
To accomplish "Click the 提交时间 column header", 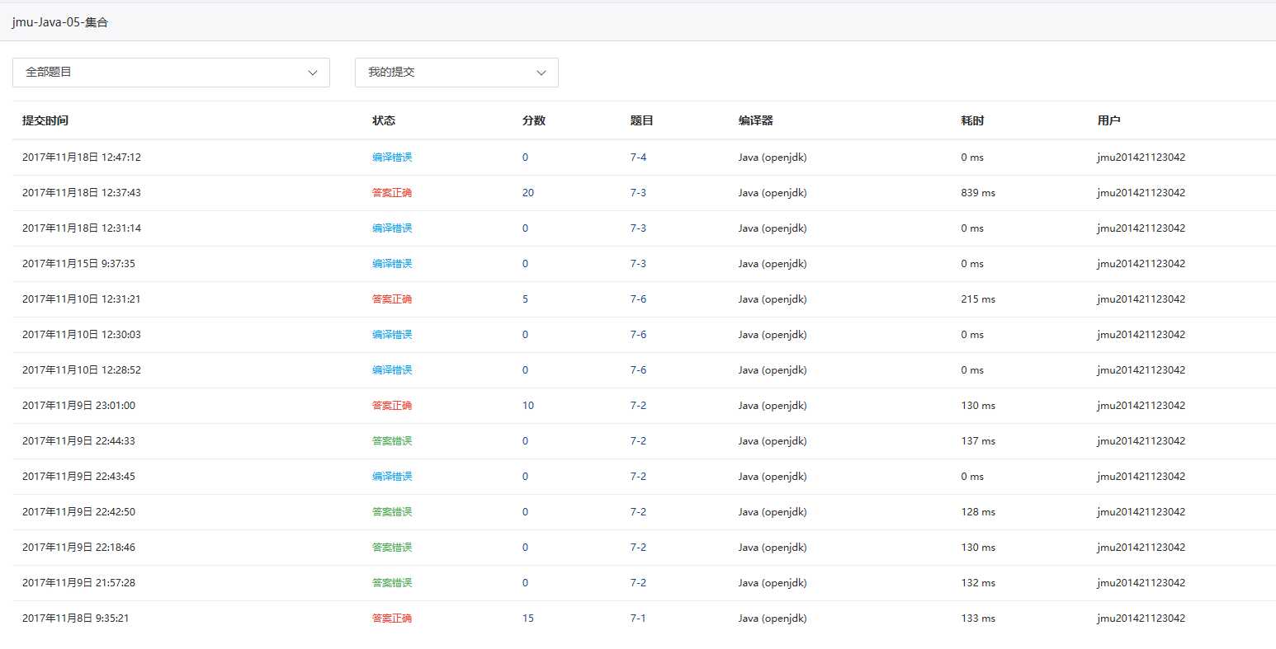I will point(45,120).
